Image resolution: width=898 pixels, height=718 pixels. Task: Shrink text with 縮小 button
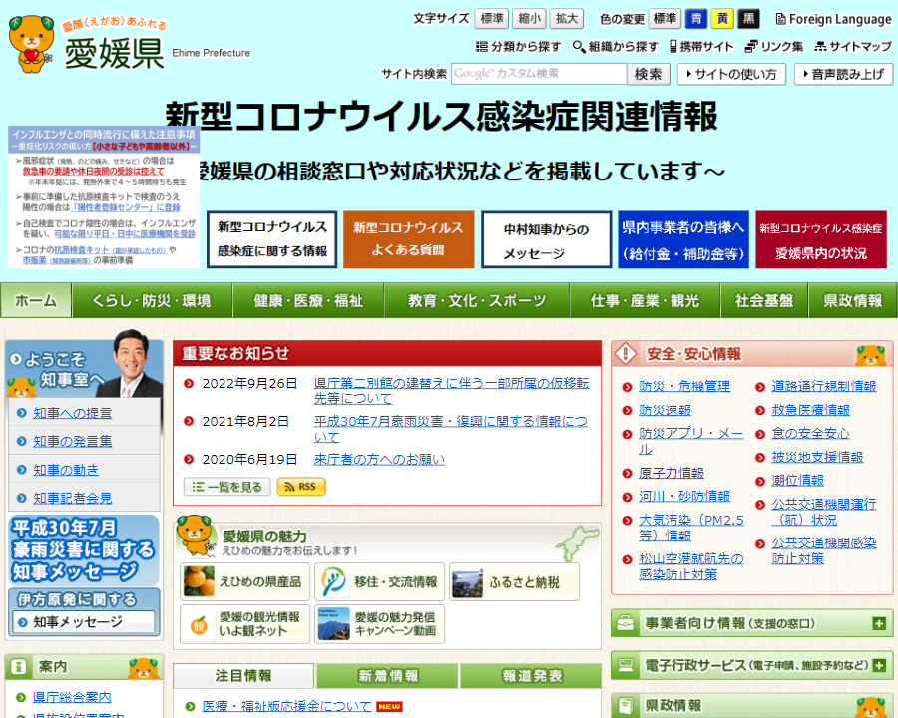point(529,19)
